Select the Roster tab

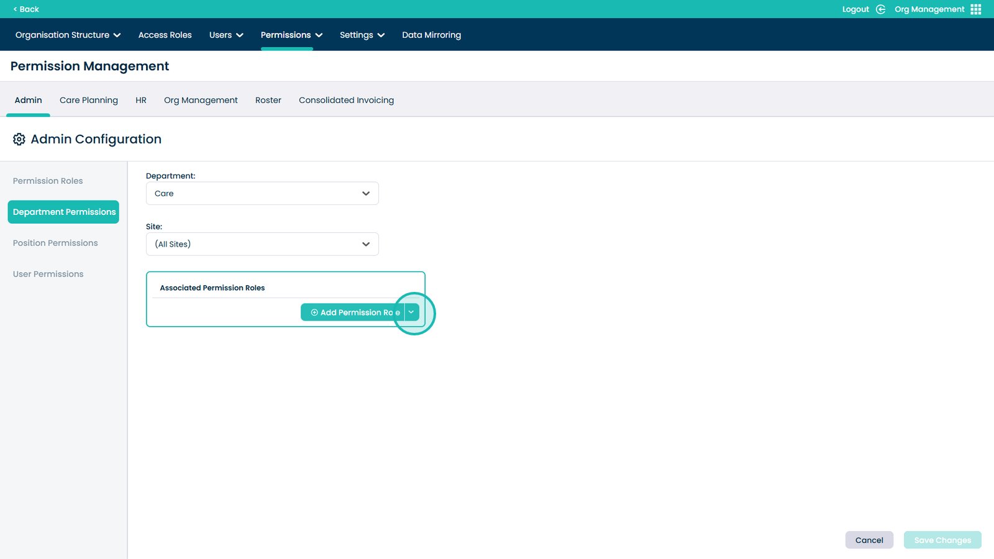click(x=268, y=100)
